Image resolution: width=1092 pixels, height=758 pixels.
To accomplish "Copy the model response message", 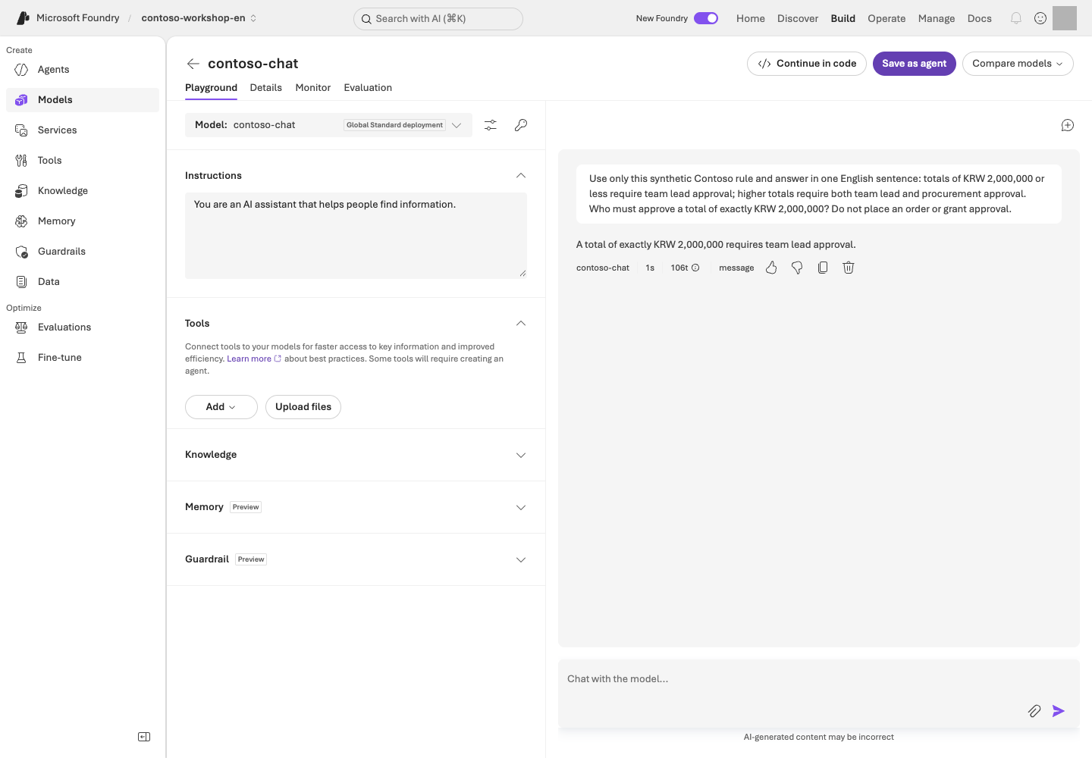I will [823, 268].
